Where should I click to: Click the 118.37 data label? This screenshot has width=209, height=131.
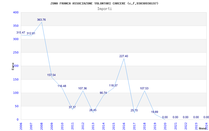click(x=113, y=86)
